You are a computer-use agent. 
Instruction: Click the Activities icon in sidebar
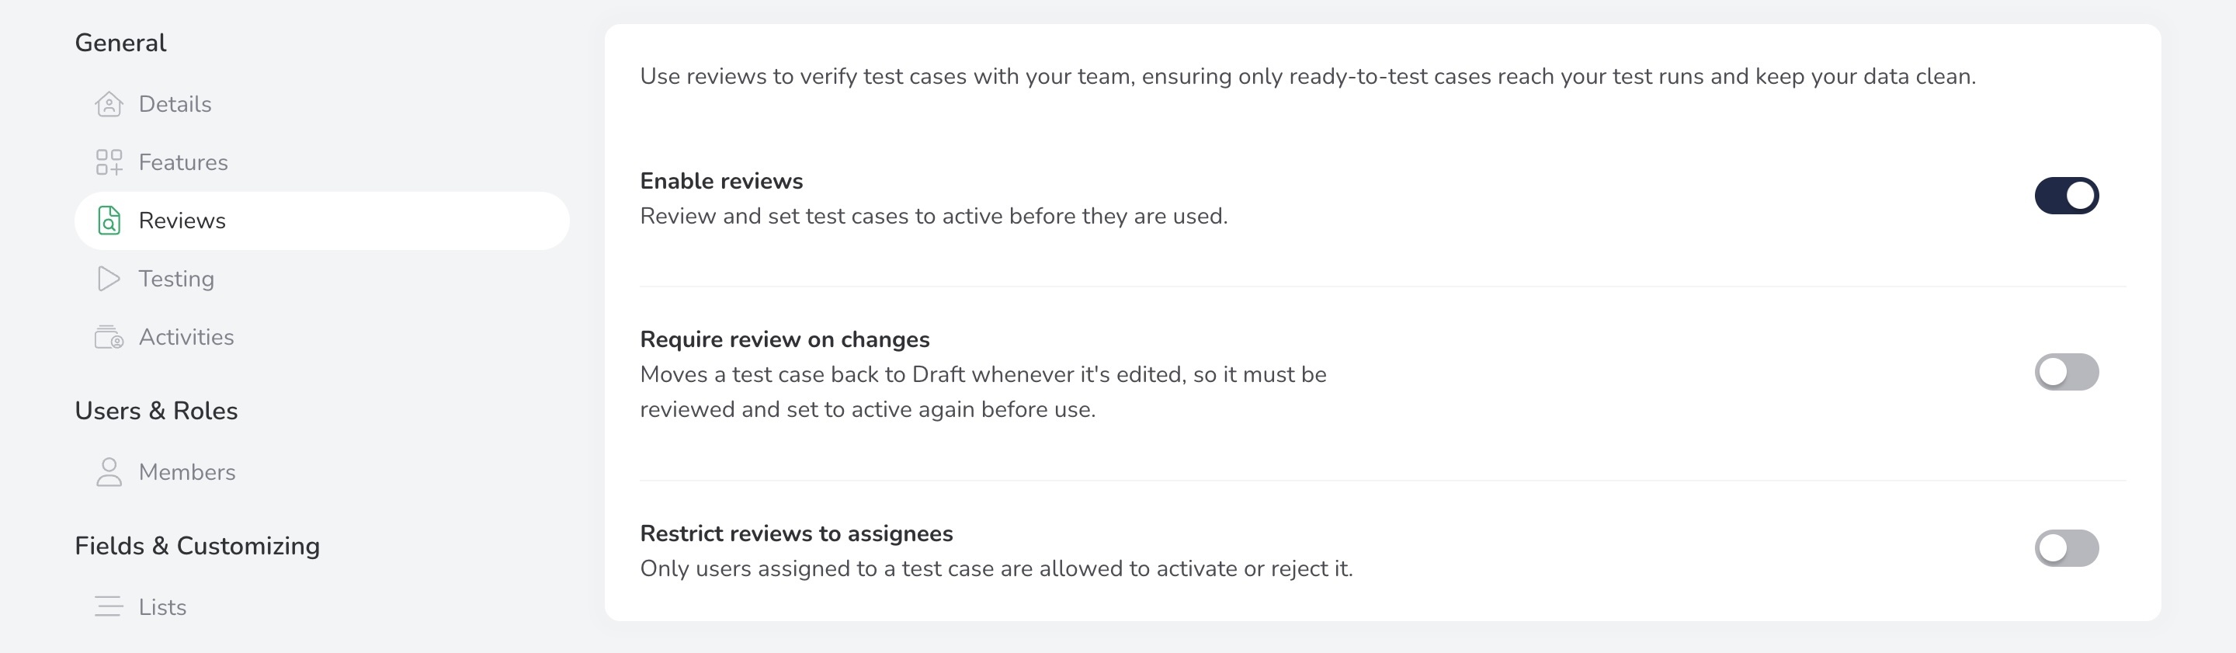pos(109,337)
